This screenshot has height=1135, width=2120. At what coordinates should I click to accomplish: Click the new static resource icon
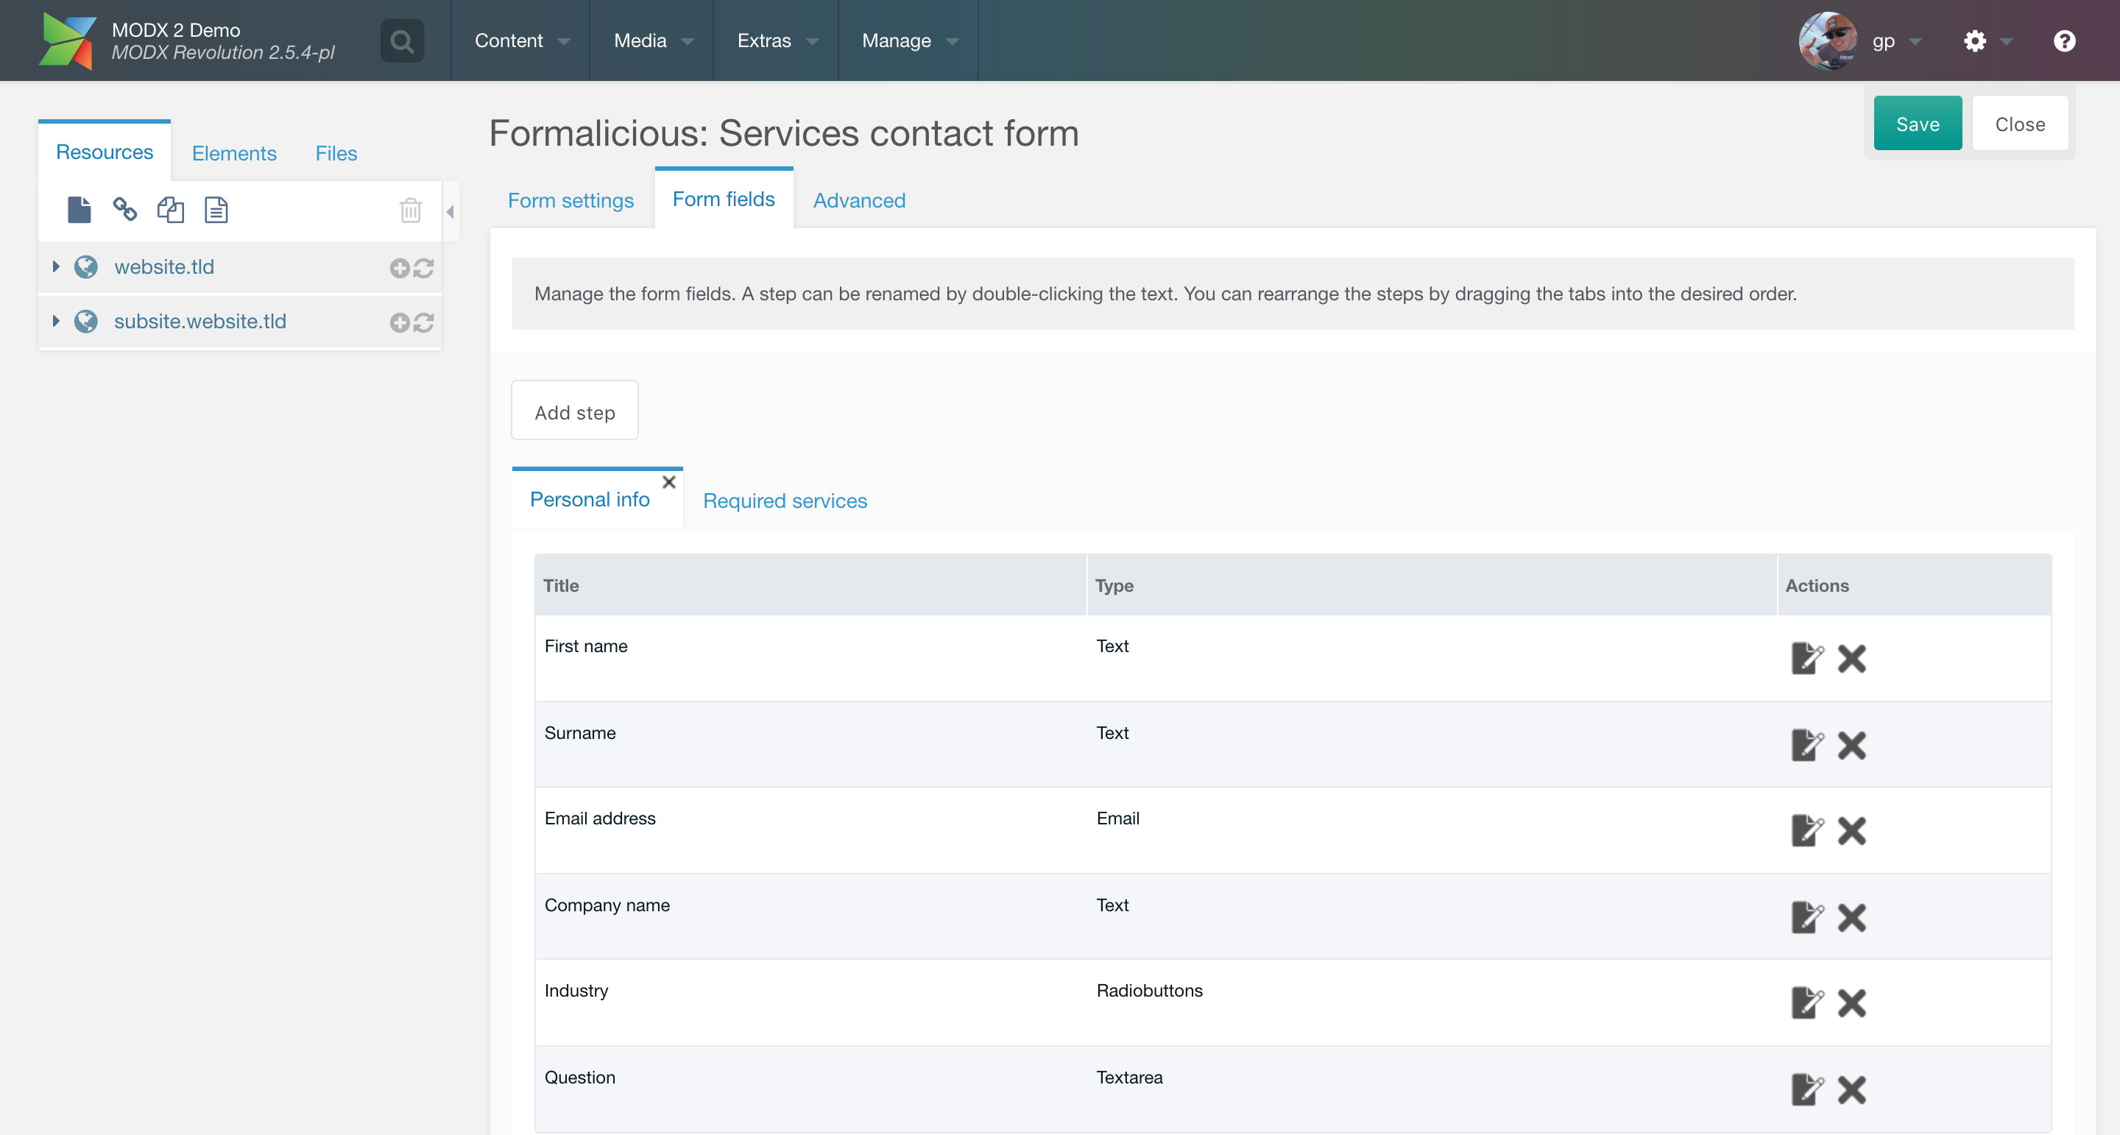[216, 210]
